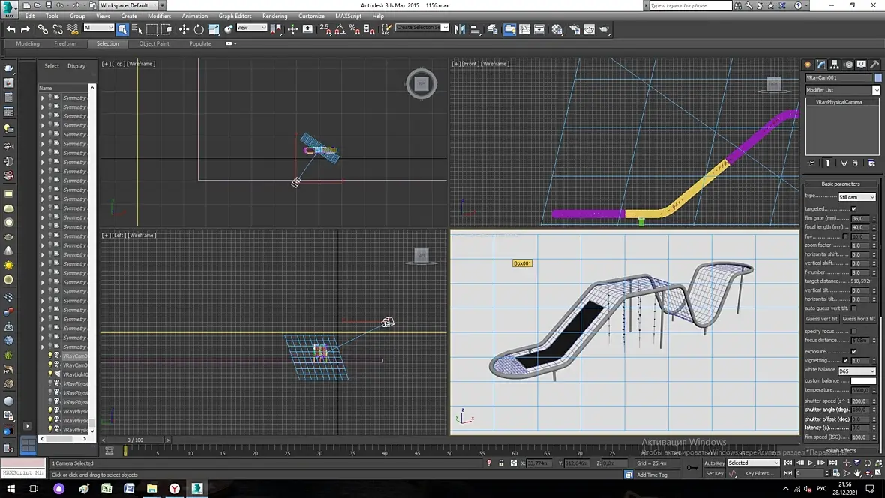Open the white balance D65 dropdown
This screenshot has width=885, height=498.
pos(856,371)
